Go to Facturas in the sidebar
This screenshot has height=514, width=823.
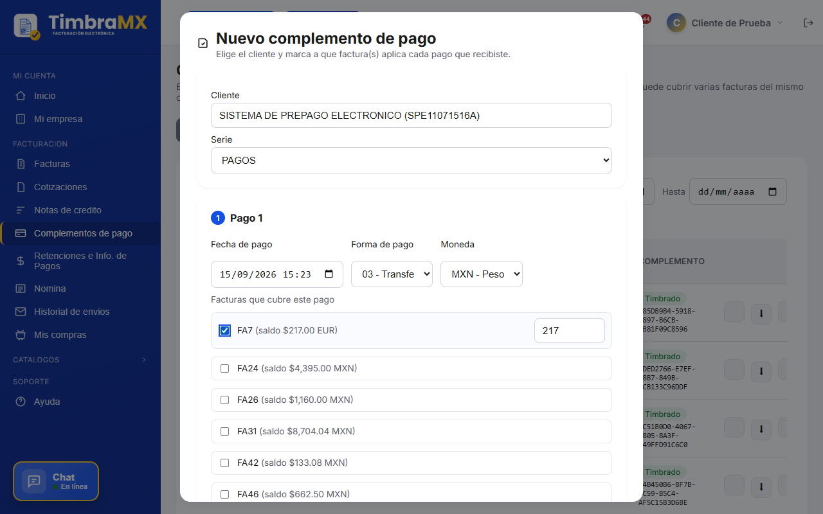[x=52, y=164]
